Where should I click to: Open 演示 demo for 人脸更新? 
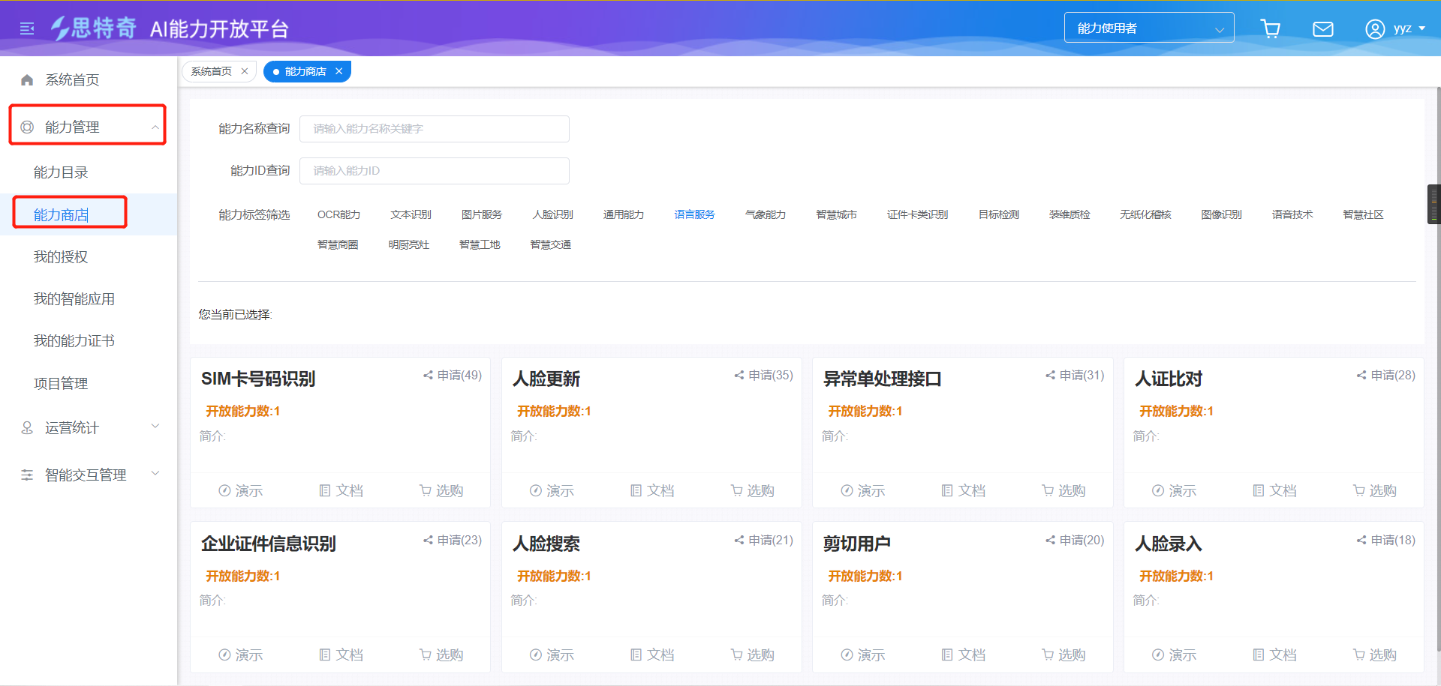click(552, 490)
